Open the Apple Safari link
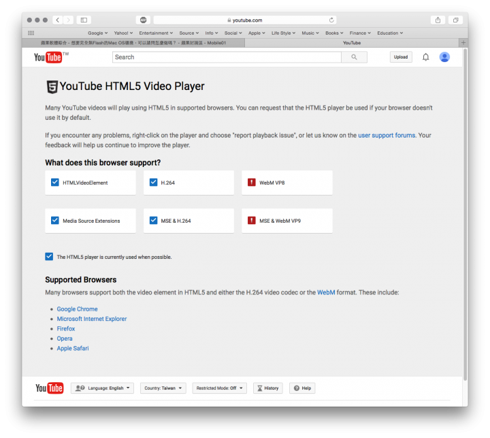The width and height of the screenshot is (490, 438). 73,348
